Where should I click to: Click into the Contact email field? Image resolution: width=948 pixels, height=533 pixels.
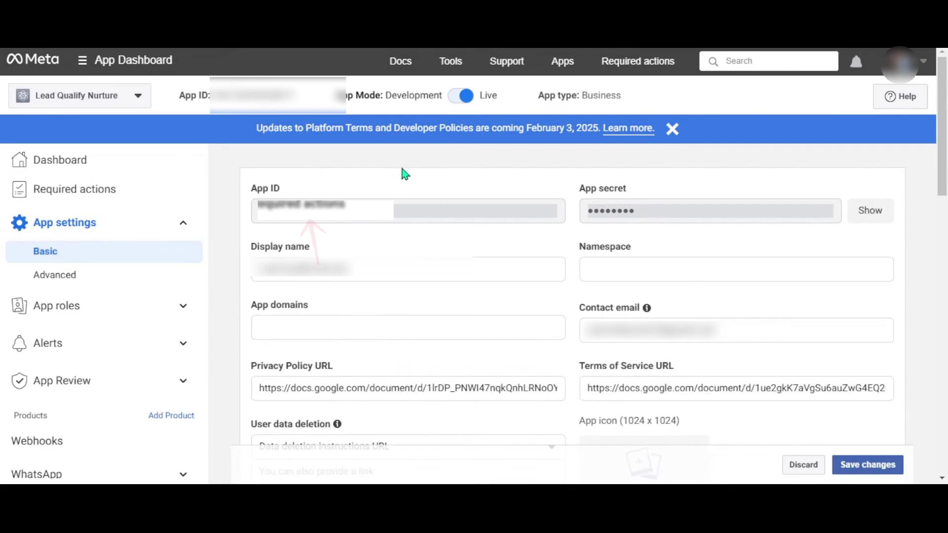click(736, 330)
